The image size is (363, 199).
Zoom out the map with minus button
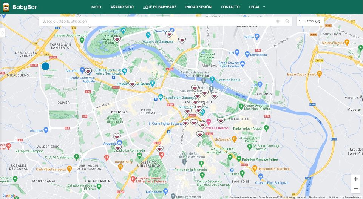pyautogui.click(x=355, y=188)
